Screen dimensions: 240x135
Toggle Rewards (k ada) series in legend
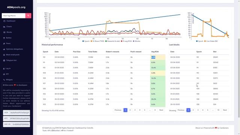click(x=112, y=41)
